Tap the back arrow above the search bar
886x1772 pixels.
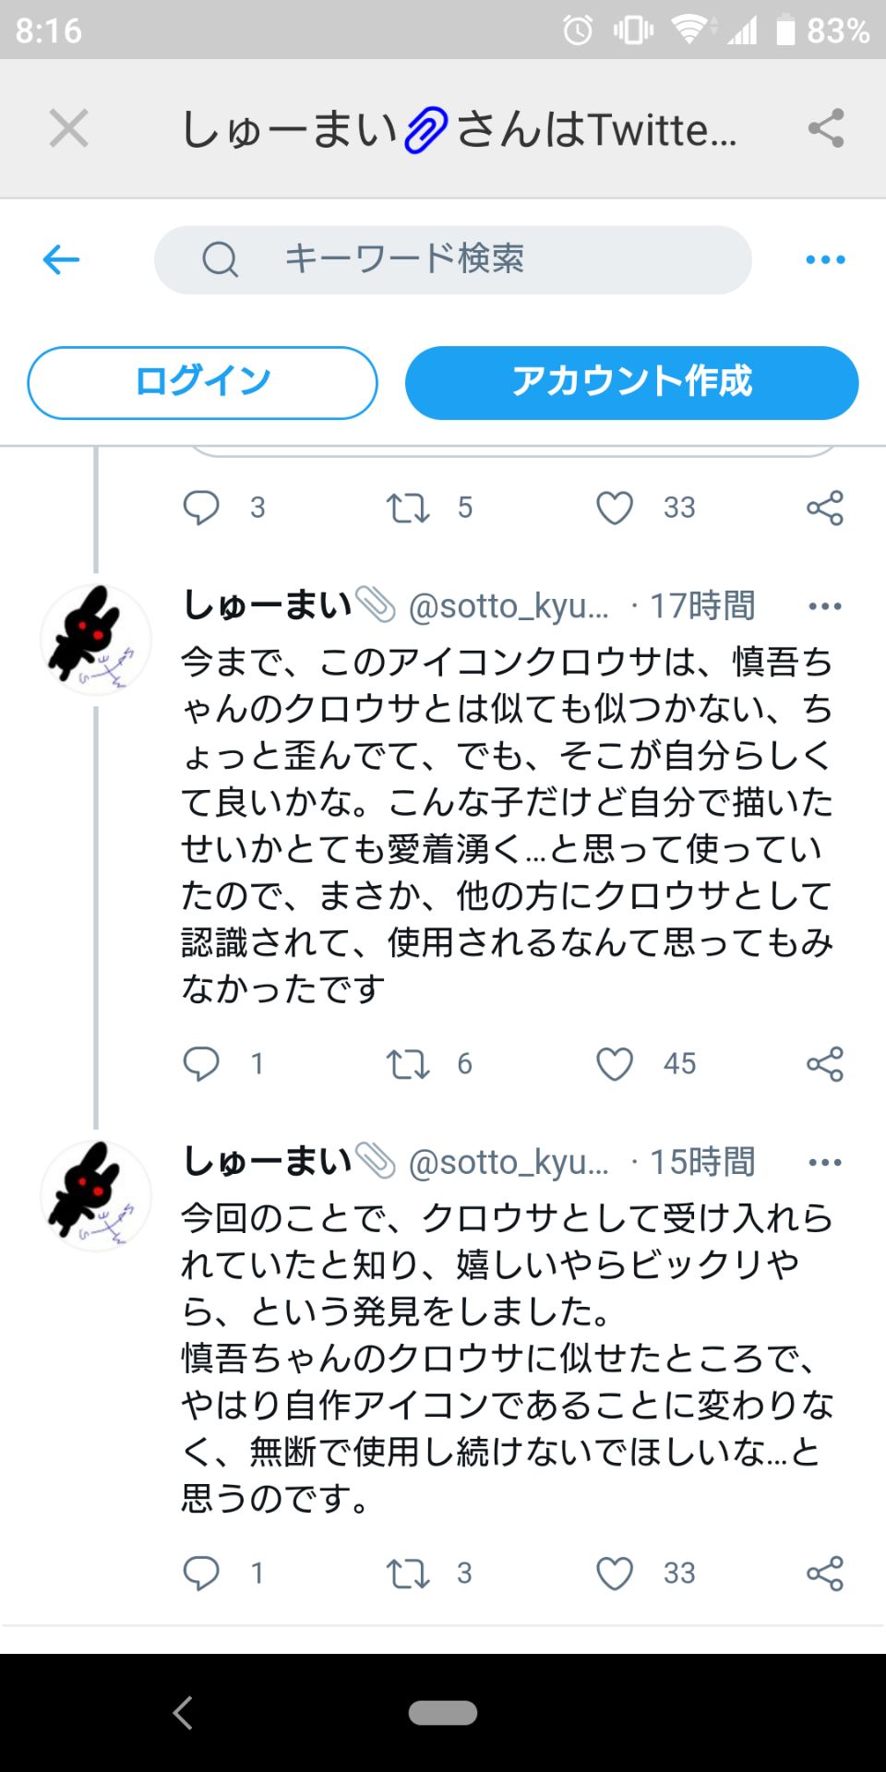tap(60, 258)
